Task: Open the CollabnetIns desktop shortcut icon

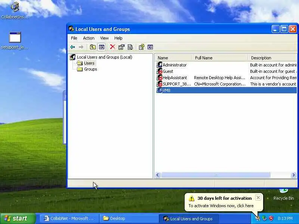Action: pos(15,7)
